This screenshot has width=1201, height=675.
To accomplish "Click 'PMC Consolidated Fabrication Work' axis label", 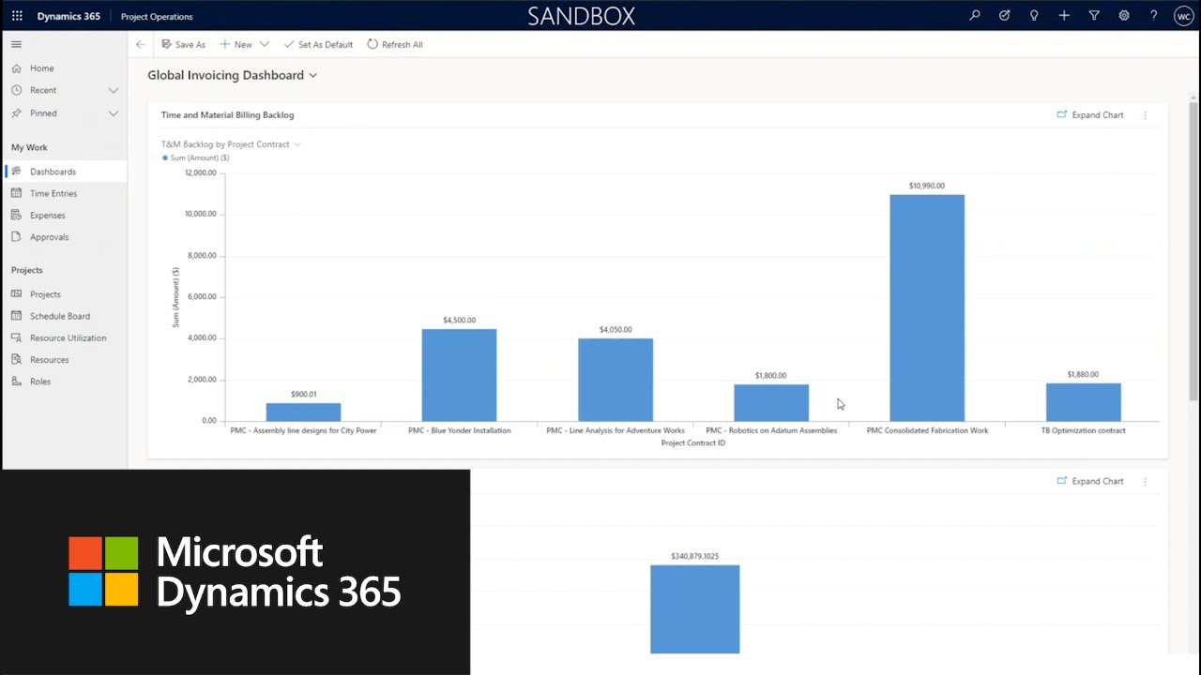I will (927, 430).
